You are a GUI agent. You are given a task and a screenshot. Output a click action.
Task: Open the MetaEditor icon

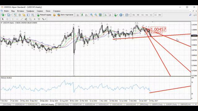[x=54, y=15]
